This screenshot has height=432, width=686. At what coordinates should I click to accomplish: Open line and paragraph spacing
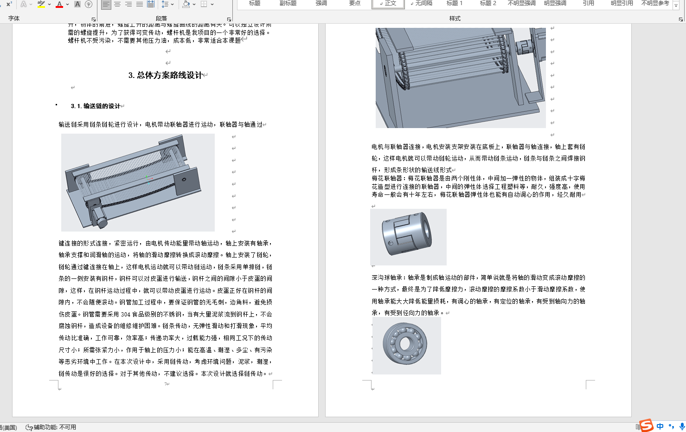(x=165, y=4)
